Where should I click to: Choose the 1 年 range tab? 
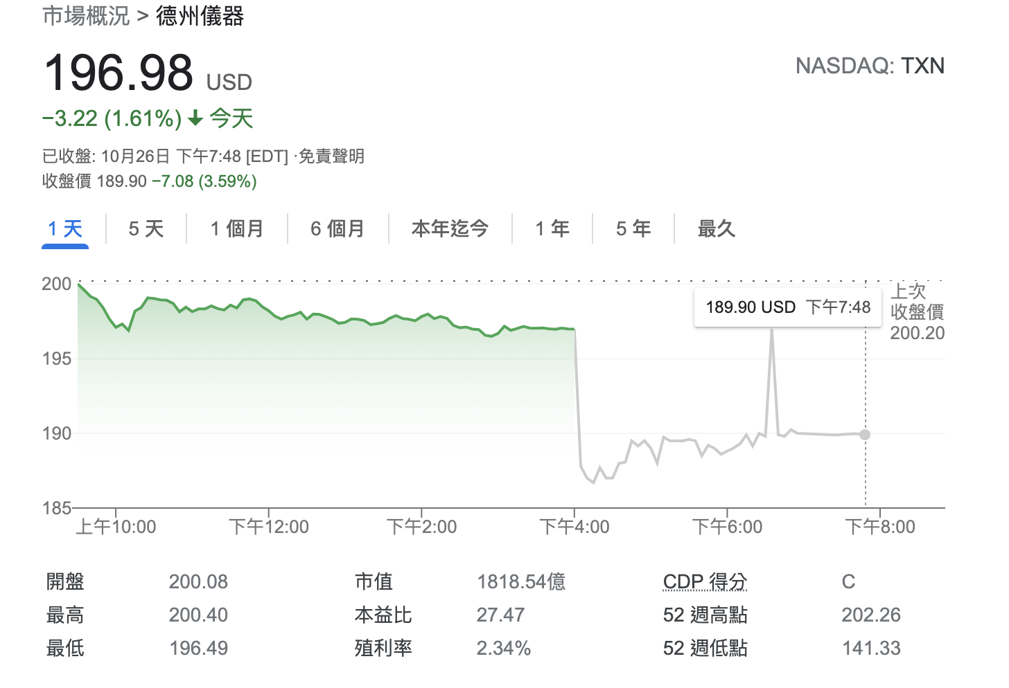click(552, 228)
